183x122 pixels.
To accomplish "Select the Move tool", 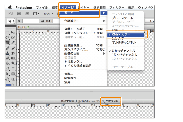I will coord(13,32).
